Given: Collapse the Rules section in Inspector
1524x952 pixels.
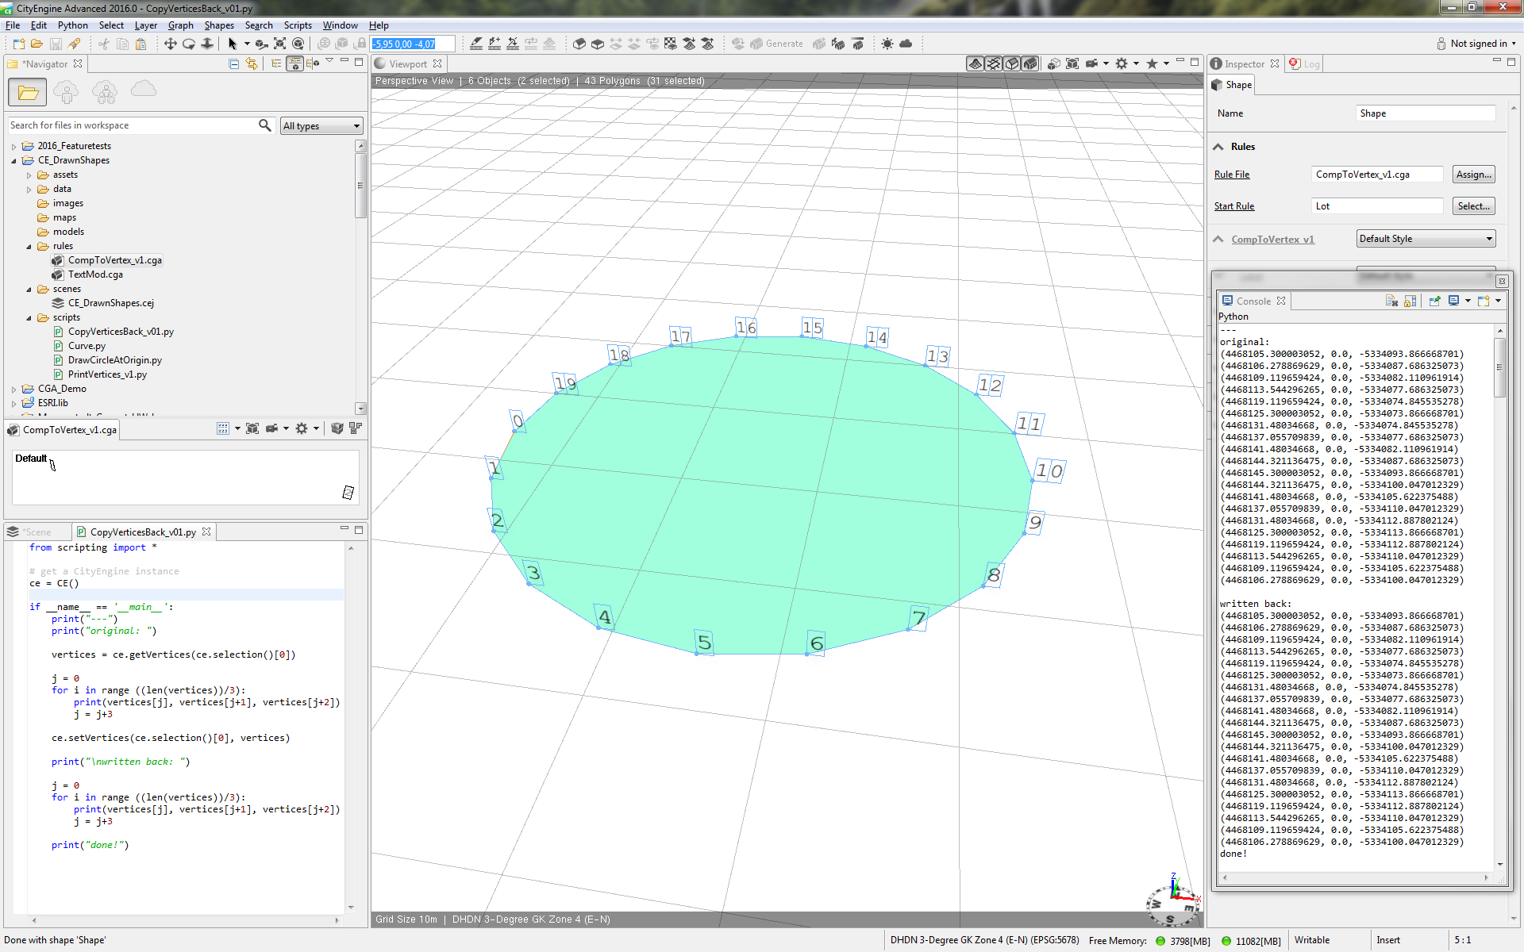Looking at the screenshot, I should pos(1218,147).
